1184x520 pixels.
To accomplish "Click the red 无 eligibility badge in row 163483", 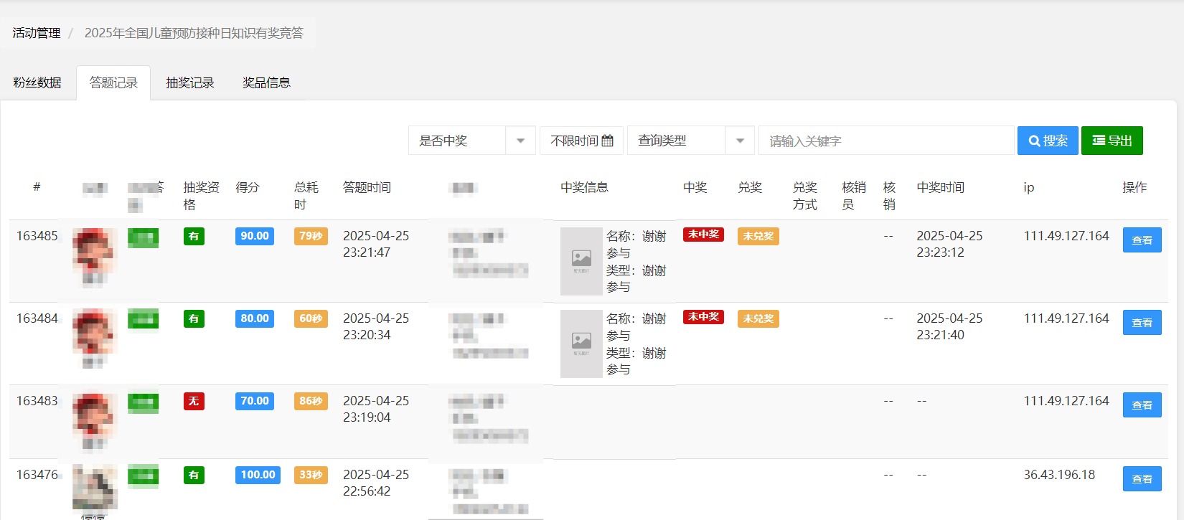I will (194, 401).
